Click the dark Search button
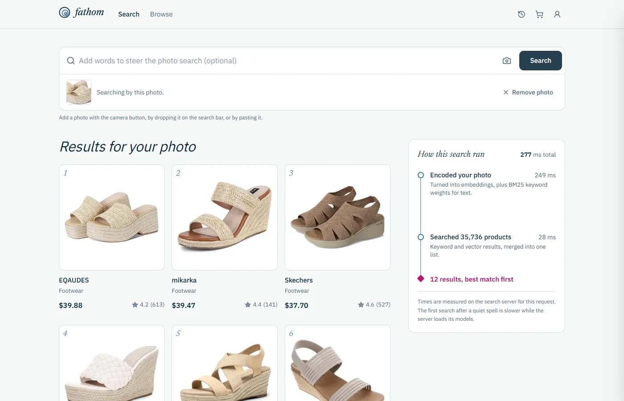 [541, 61]
